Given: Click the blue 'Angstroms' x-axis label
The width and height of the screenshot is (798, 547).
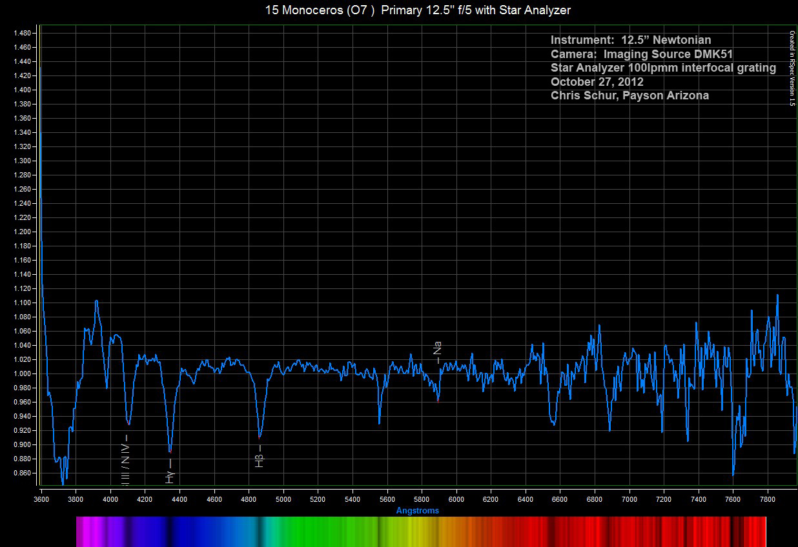Looking at the screenshot, I should [417, 510].
